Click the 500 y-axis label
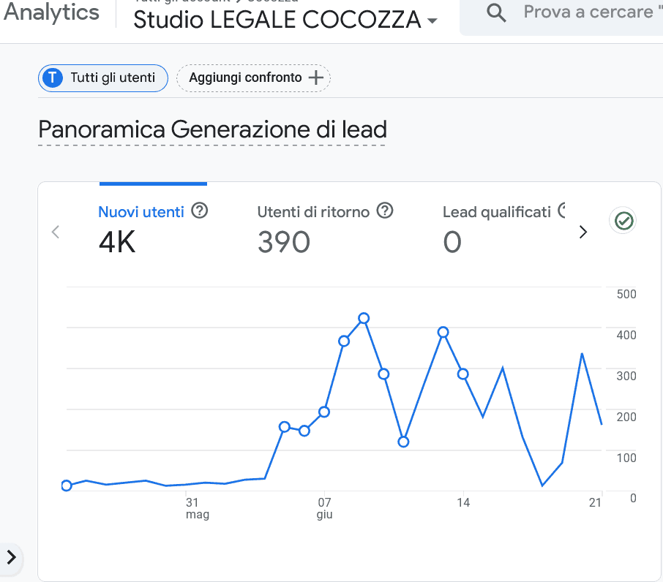Screen dimensions: 663x582 coord(626,294)
